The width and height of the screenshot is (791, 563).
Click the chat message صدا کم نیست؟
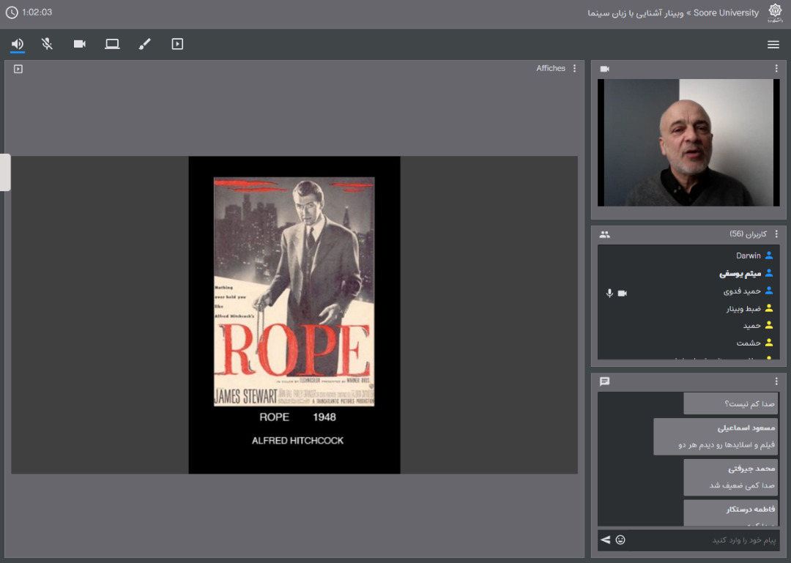750,403
